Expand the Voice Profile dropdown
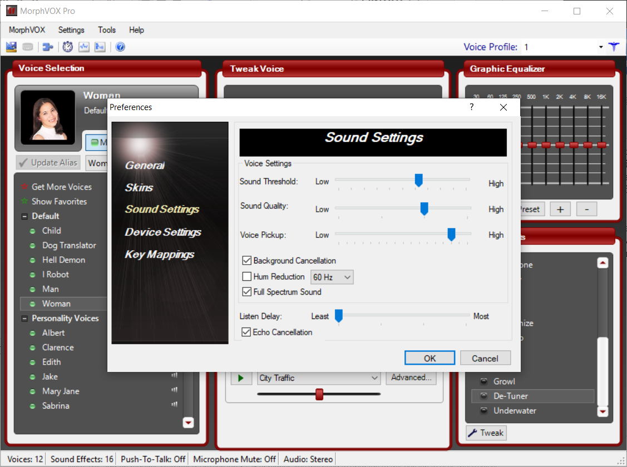The width and height of the screenshot is (627, 467). [601, 47]
